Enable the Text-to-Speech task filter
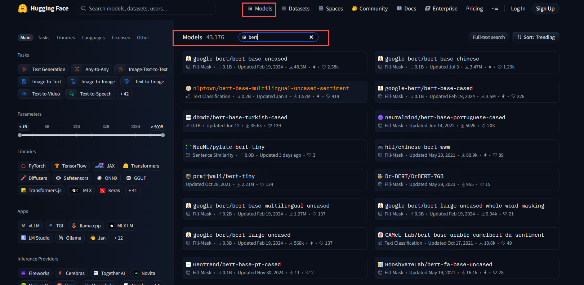Viewport: 584px width, 285px height. [x=90, y=94]
